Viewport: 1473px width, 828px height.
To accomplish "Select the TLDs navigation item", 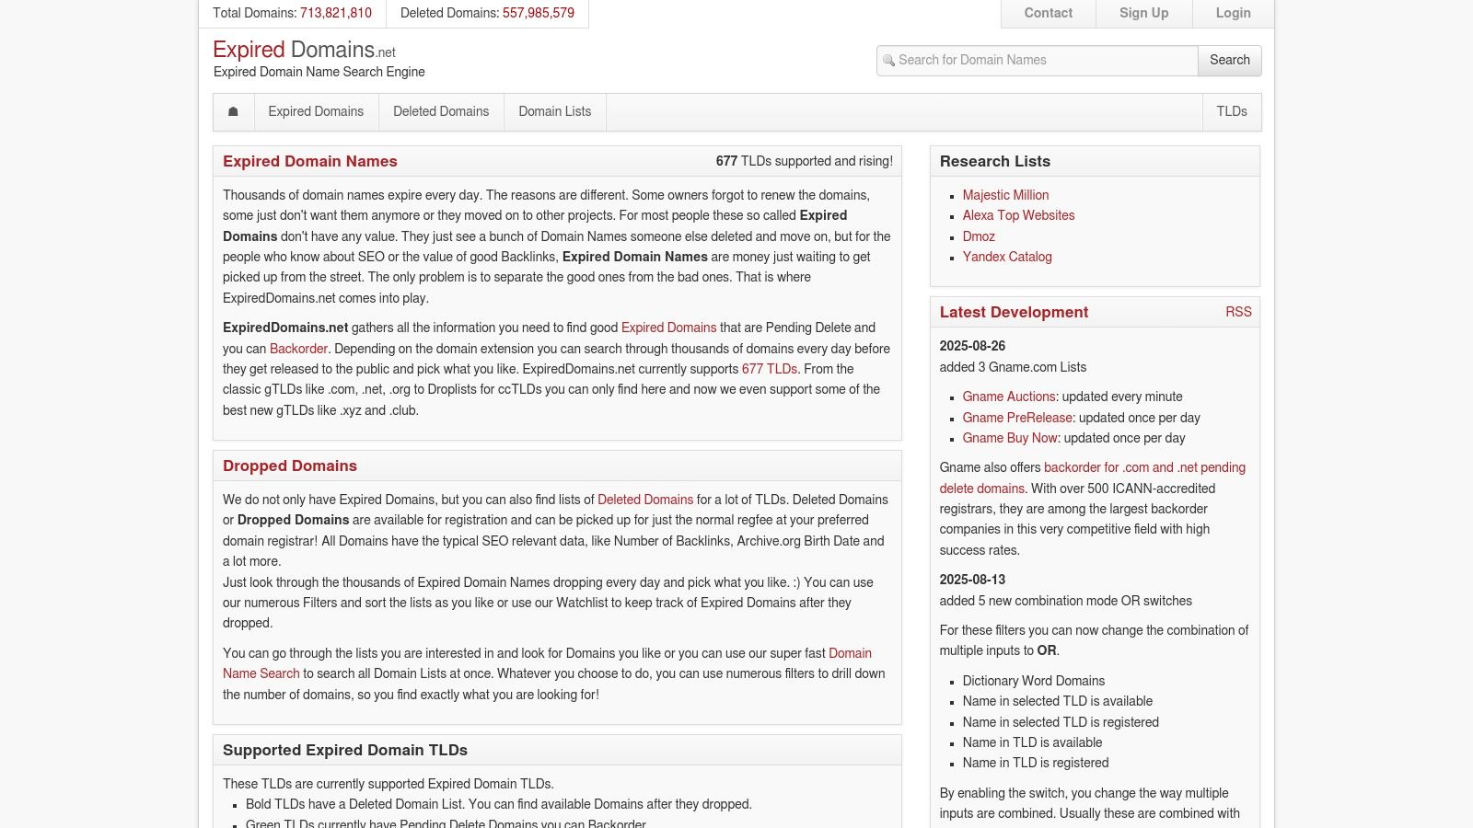I will [x=1231, y=111].
